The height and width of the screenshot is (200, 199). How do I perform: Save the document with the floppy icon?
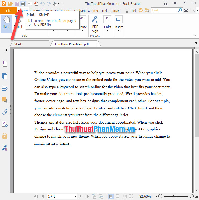(17, 4)
